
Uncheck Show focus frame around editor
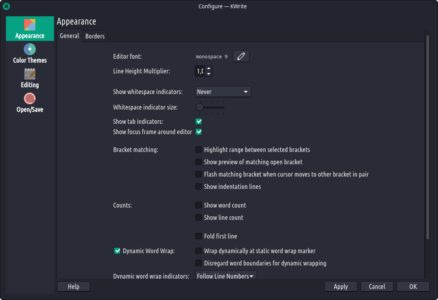click(x=199, y=132)
